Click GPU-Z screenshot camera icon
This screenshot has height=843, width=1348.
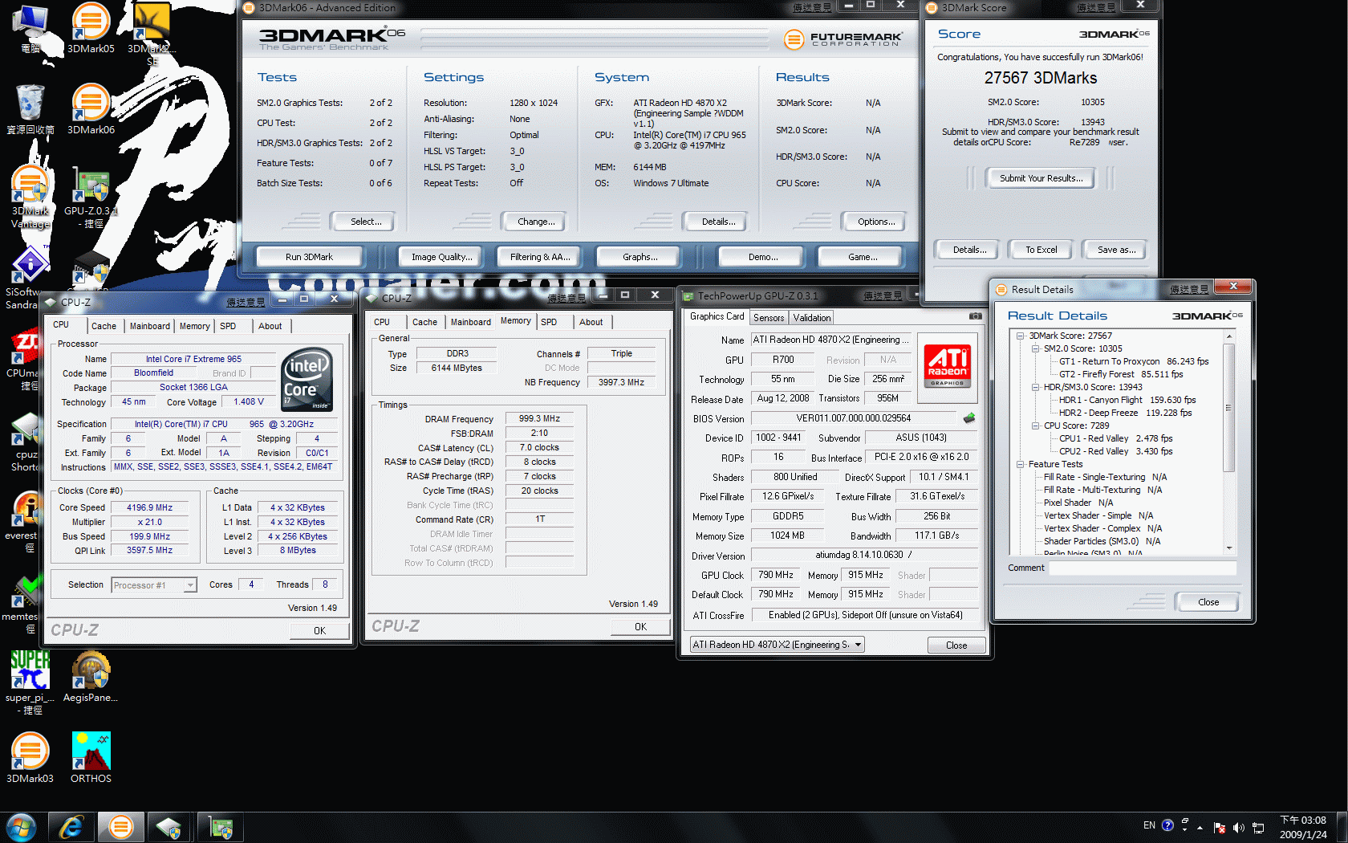click(x=975, y=316)
